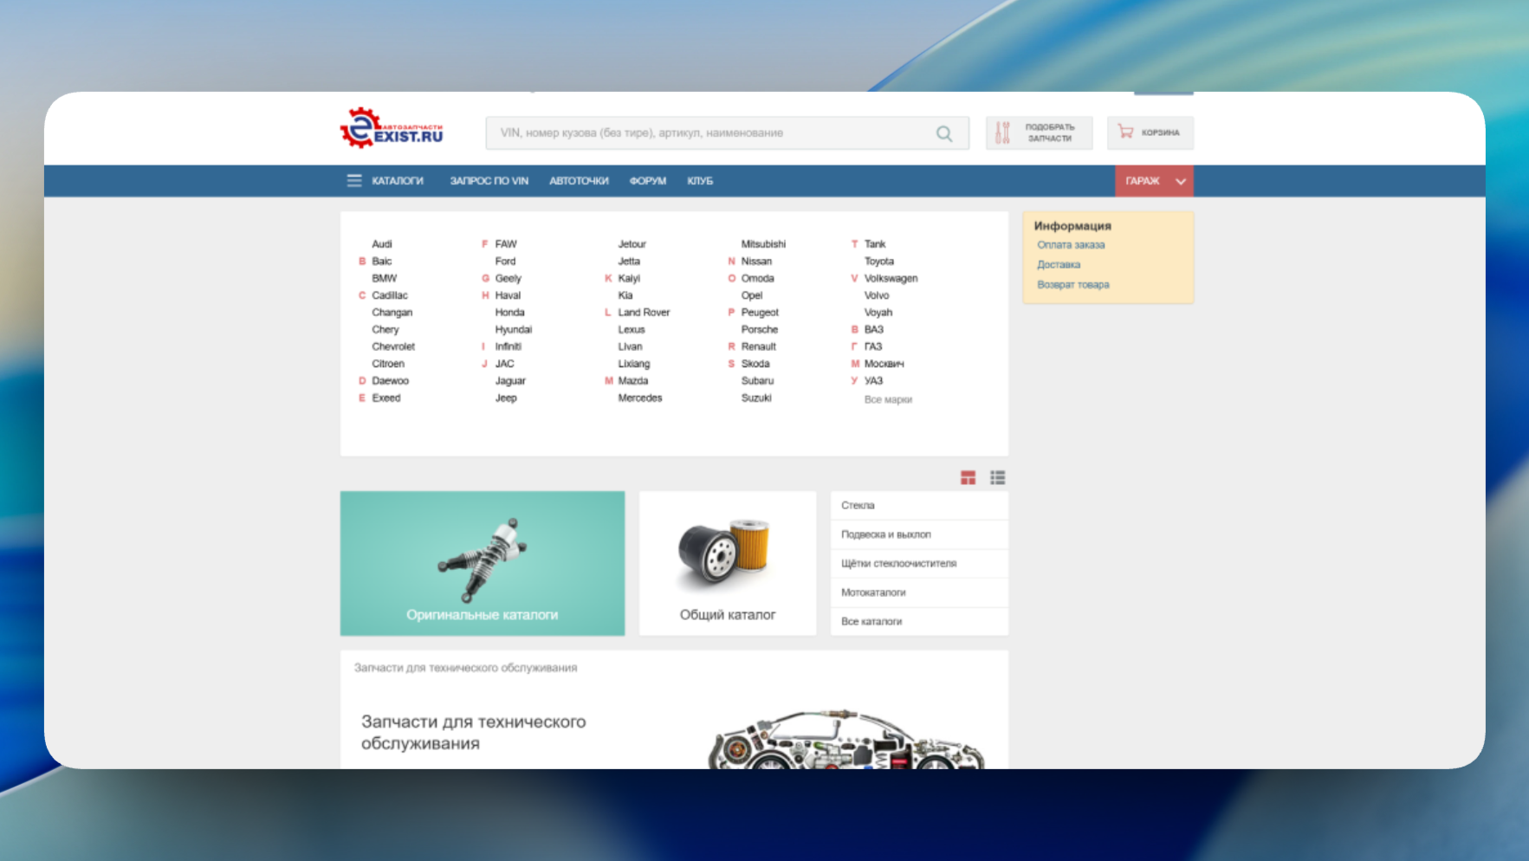Open the Форум menu item
The image size is (1529, 861).
point(648,181)
